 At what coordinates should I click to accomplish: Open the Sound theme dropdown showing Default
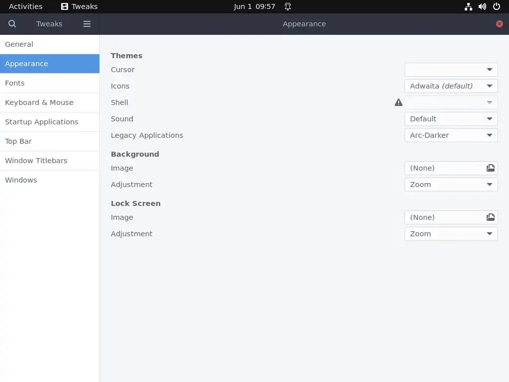coord(451,119)
